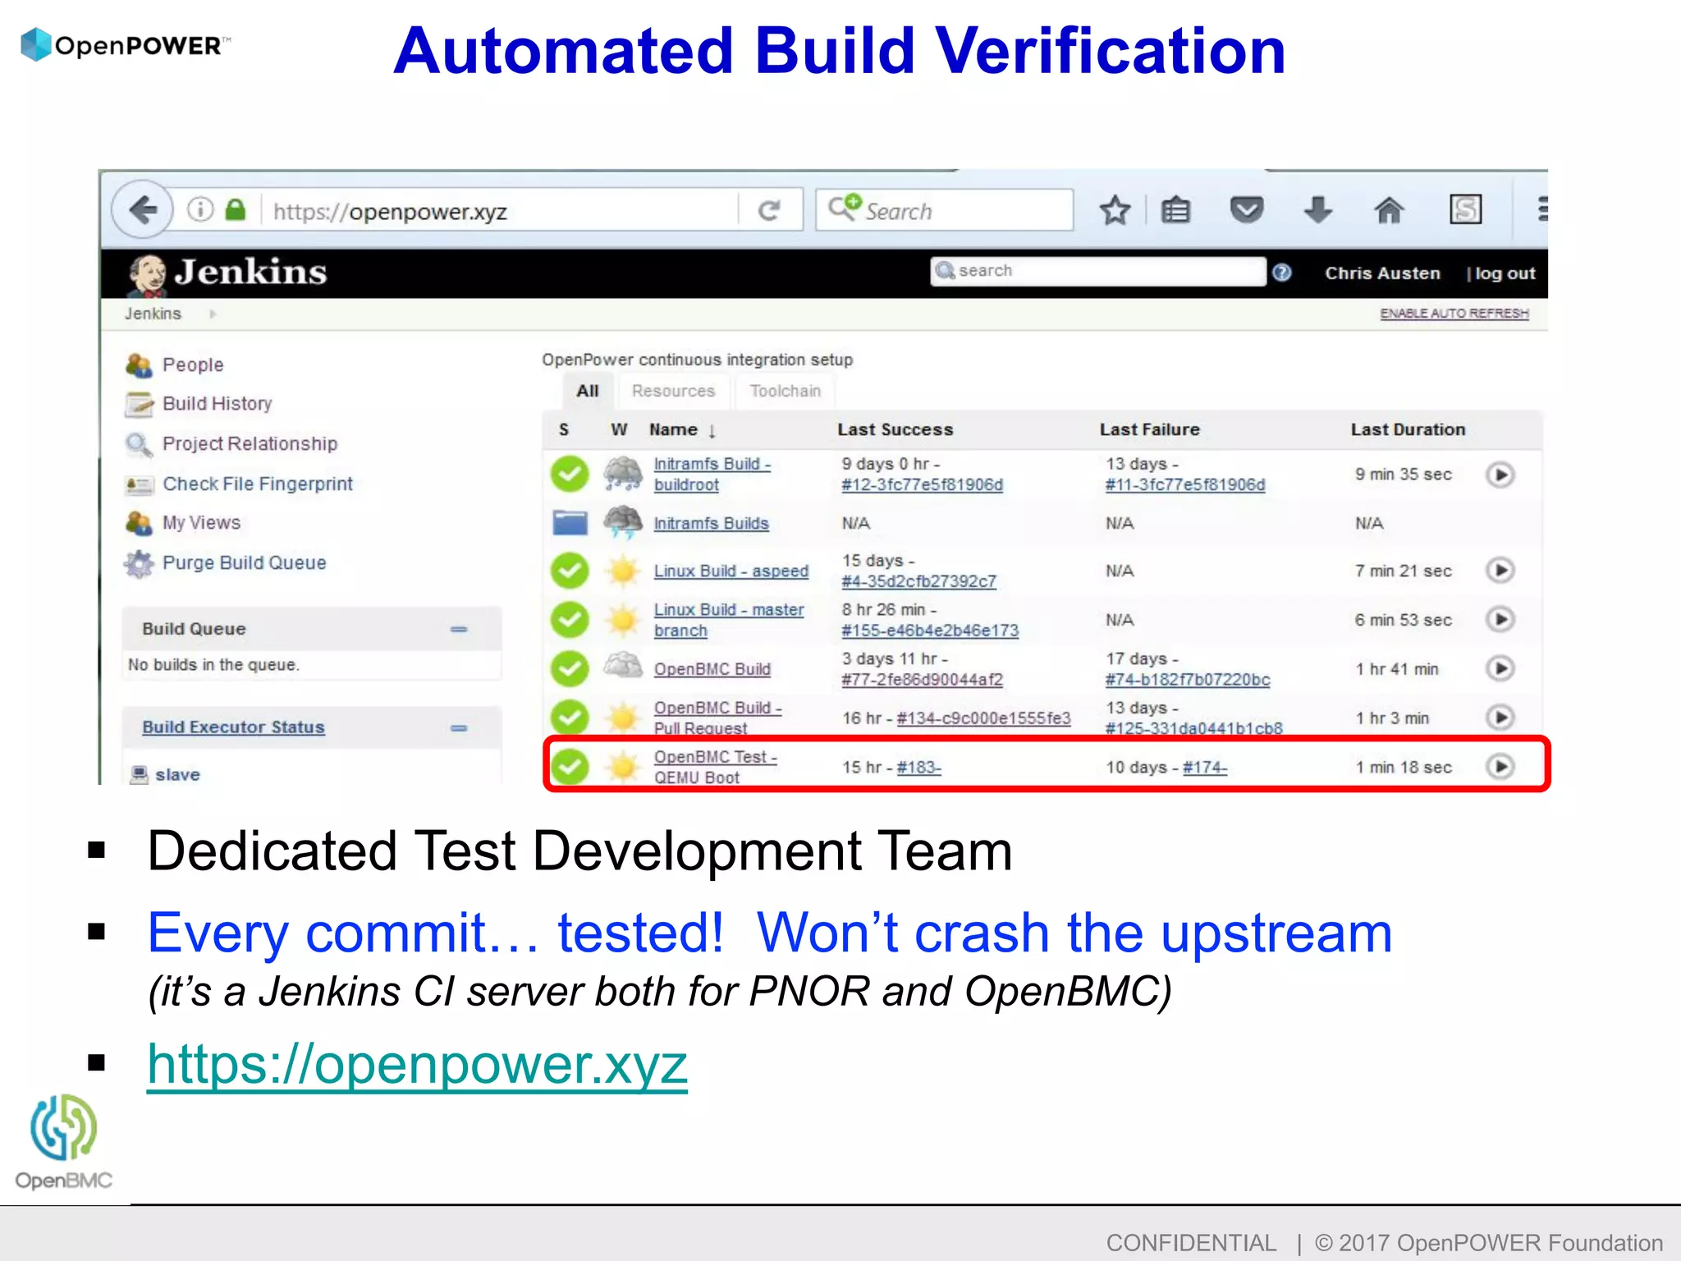Open Build History in sidebar
The image size is (1681, 1261).
(217, 403)
